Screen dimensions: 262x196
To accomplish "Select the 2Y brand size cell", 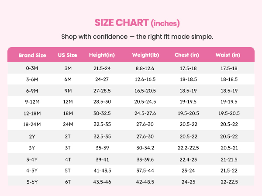I will pyautogui.click(x=32, y=136).
